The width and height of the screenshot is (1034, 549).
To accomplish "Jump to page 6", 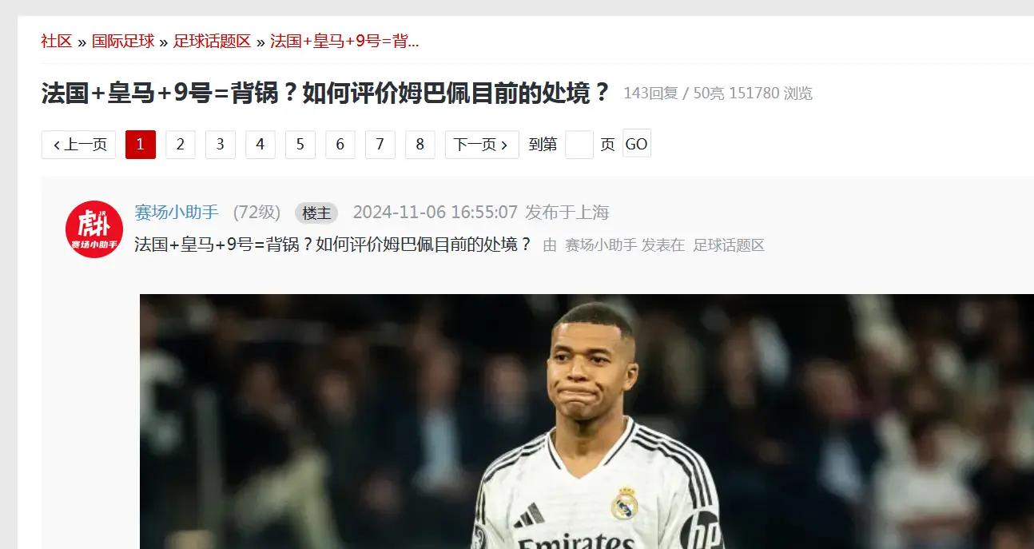I will [x=340, y=145].
